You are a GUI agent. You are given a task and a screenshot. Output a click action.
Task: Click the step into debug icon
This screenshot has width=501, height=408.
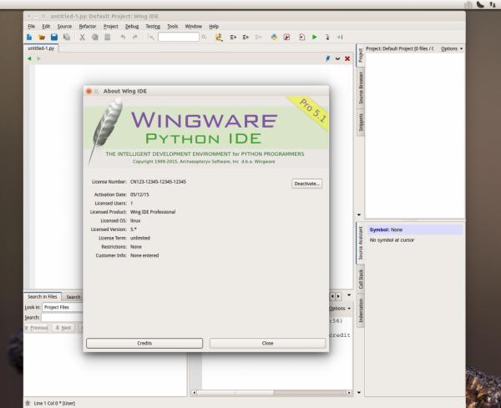tap(326, 38)
